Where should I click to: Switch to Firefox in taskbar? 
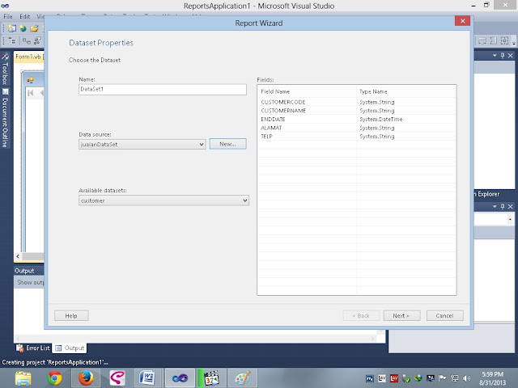(x=86, y=377)
